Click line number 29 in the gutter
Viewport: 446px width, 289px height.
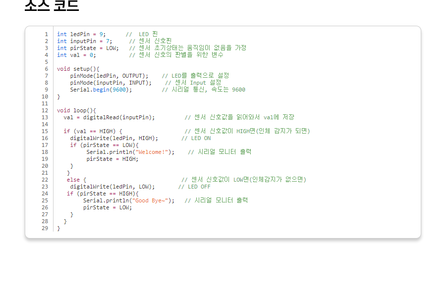[45, 228]
